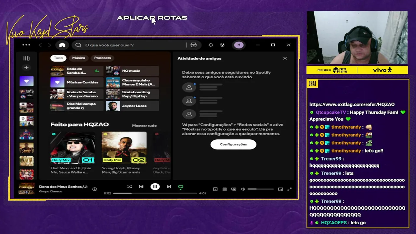Close the 'Atividade de amigos' panel
Image resolution: width=416 pixels, height=234 pixels.
pyautogui.click(x=285, y=58)
